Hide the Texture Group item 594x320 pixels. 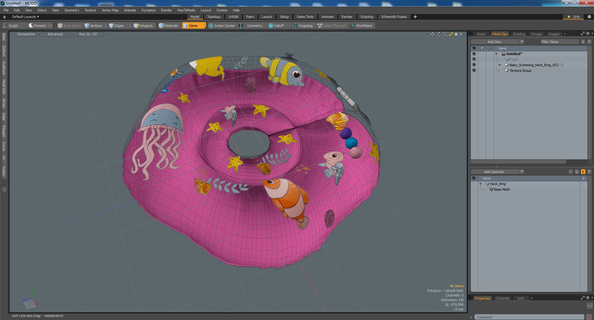[474, 71]
